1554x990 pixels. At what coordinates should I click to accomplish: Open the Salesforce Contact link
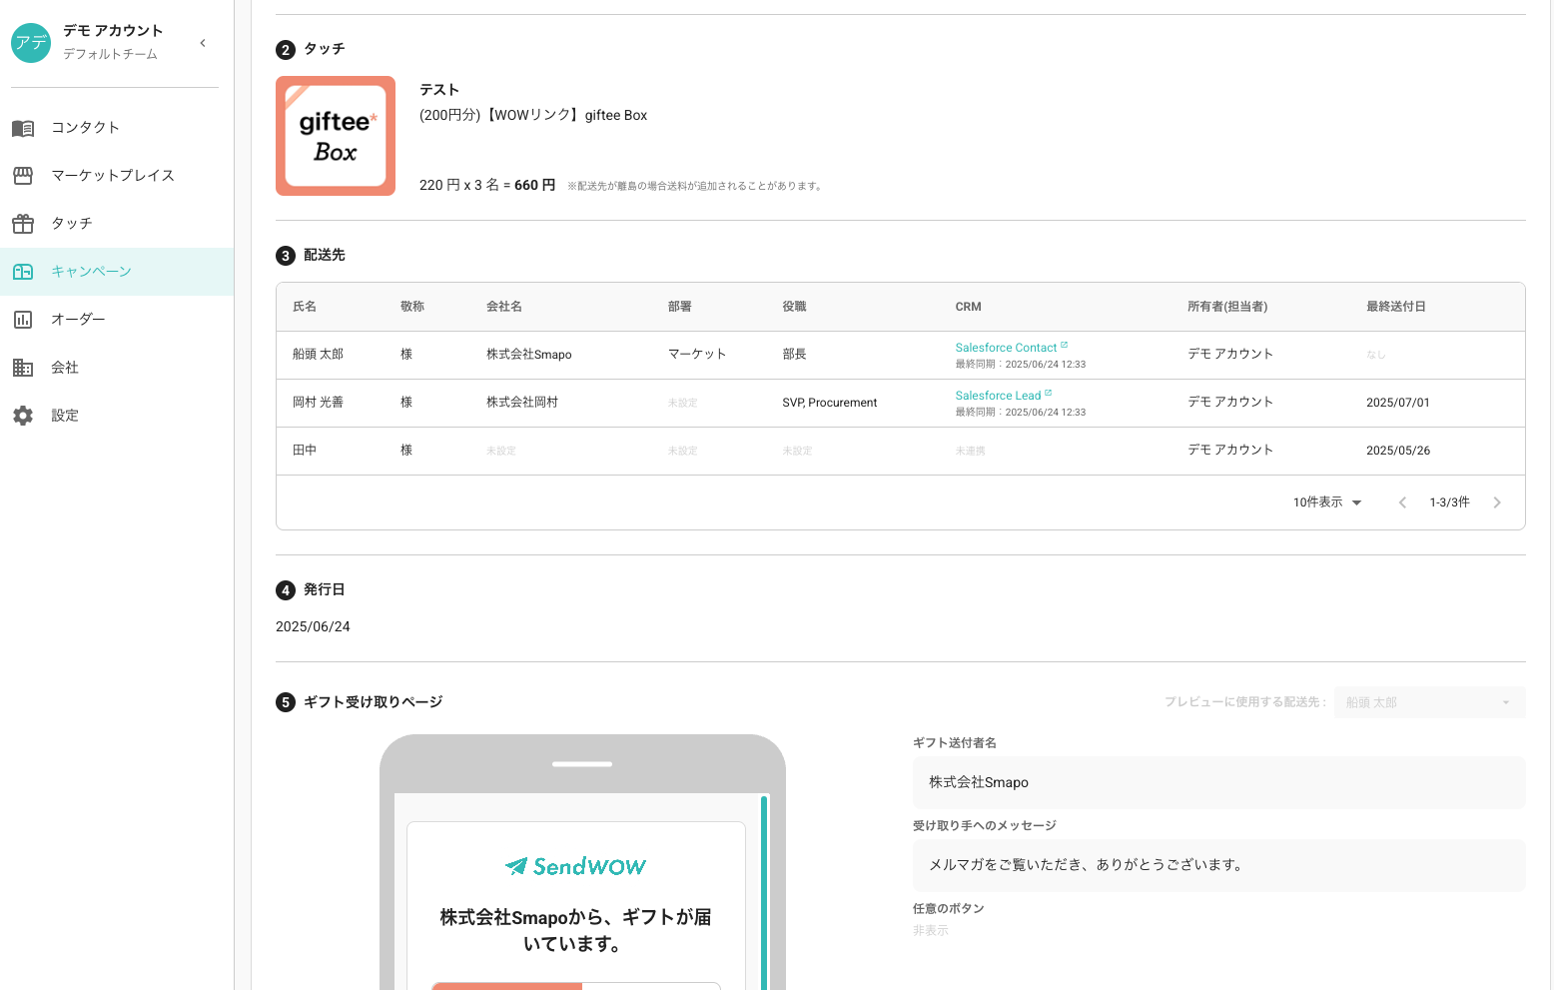[x=1006, y=348]
